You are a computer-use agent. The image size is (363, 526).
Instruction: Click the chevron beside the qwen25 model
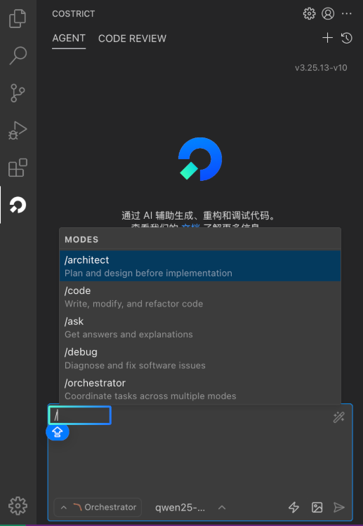click(x=222, y=508)
